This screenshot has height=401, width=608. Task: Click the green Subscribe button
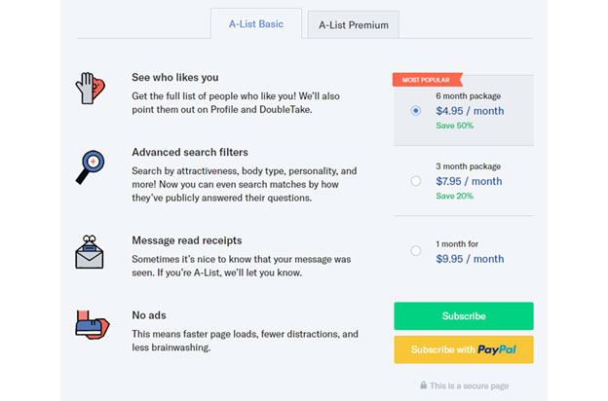pos(464,316)
